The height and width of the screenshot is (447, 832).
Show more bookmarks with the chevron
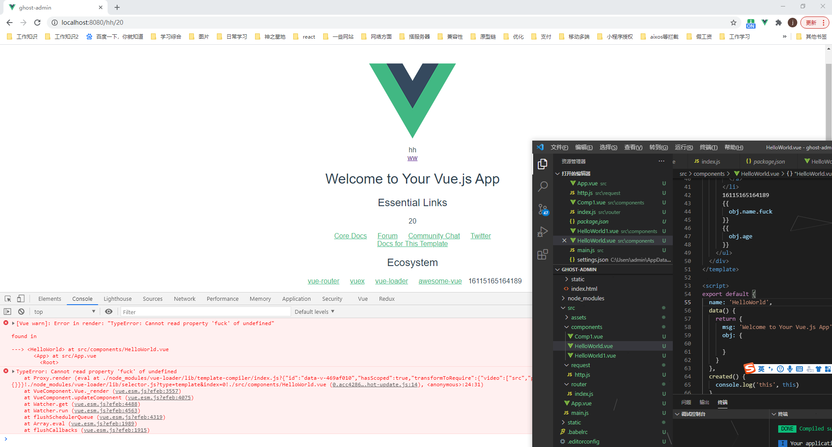(x=784, y=36)
